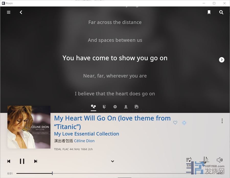
Task: Open the search magnifier icon
Action: click(221, 12)
